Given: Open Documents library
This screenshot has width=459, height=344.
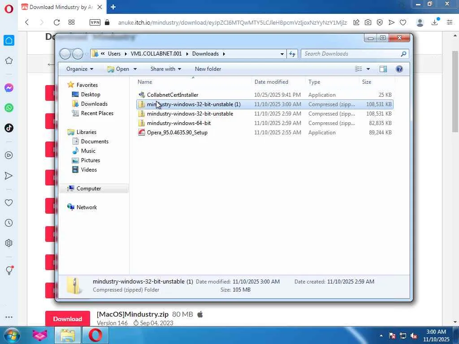Looking at the screenshot, I should tap(95, 141).
